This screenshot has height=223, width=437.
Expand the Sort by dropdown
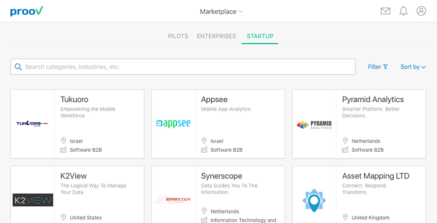[413, 67]
